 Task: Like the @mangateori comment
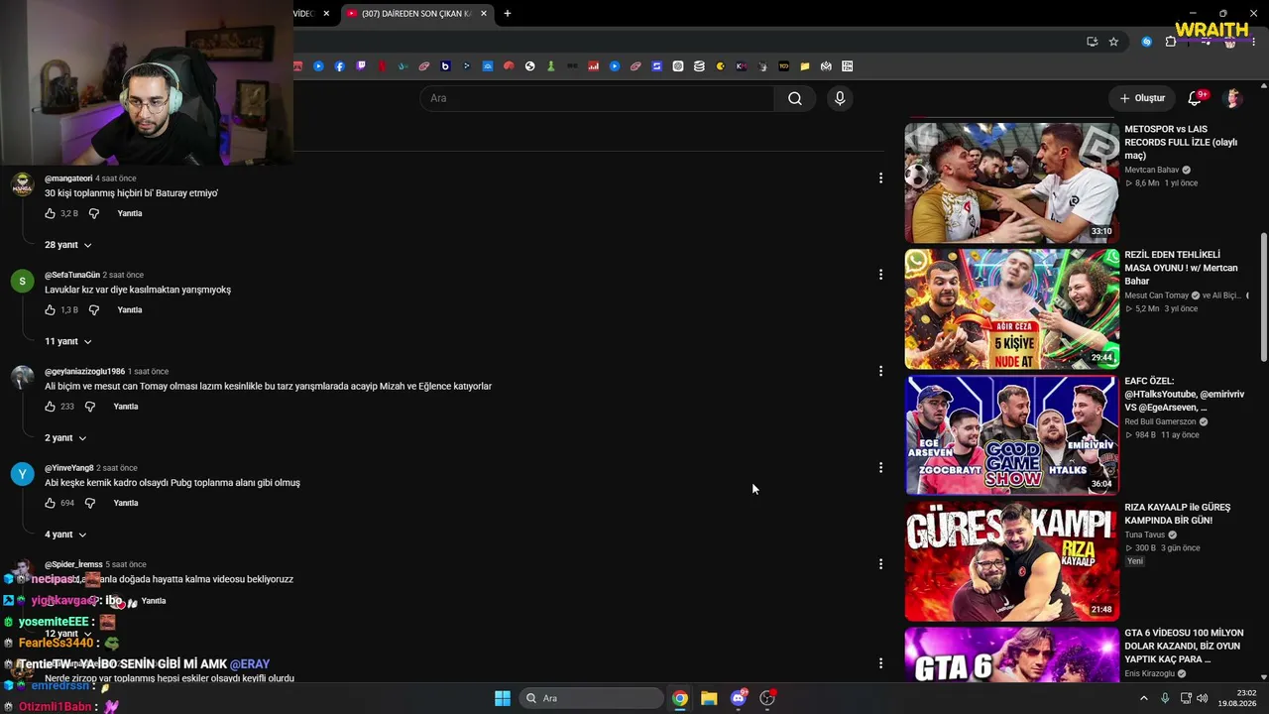(50, 213)
